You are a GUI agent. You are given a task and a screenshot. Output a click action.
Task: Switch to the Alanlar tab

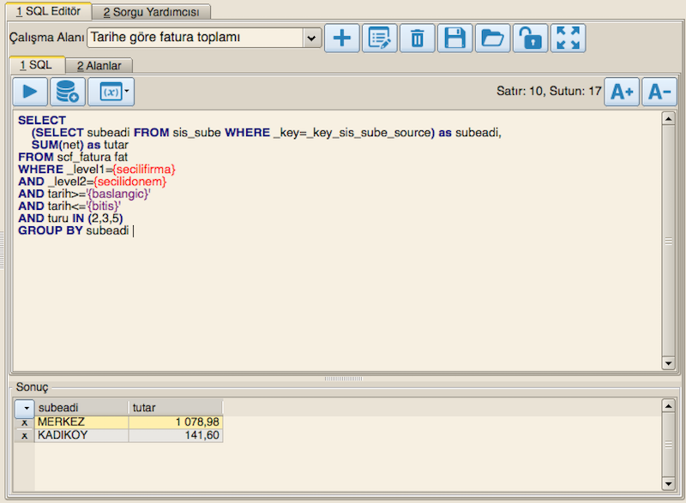(x=99, y=65)
